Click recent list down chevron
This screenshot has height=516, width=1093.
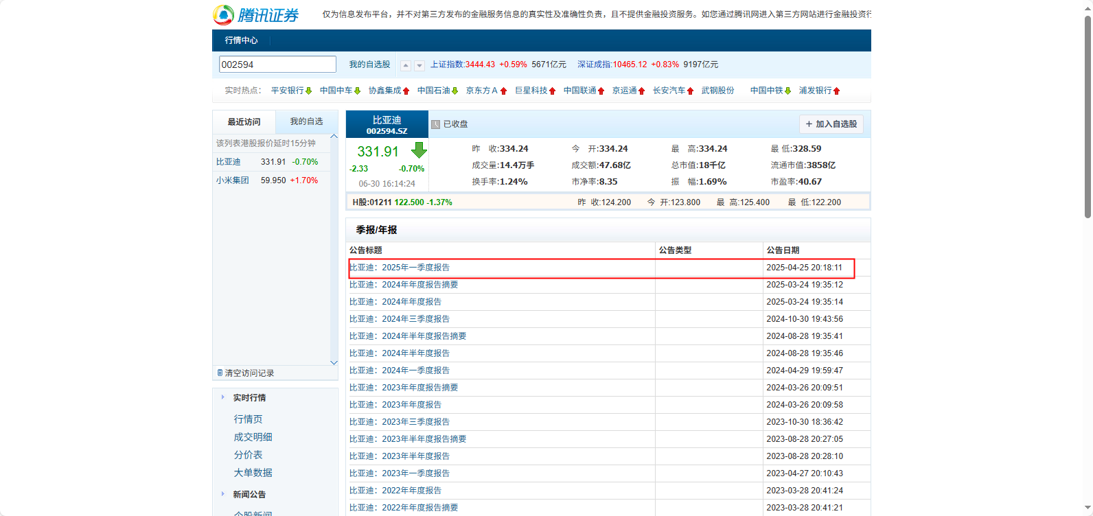pyautogui.click(x=334, y=362)
